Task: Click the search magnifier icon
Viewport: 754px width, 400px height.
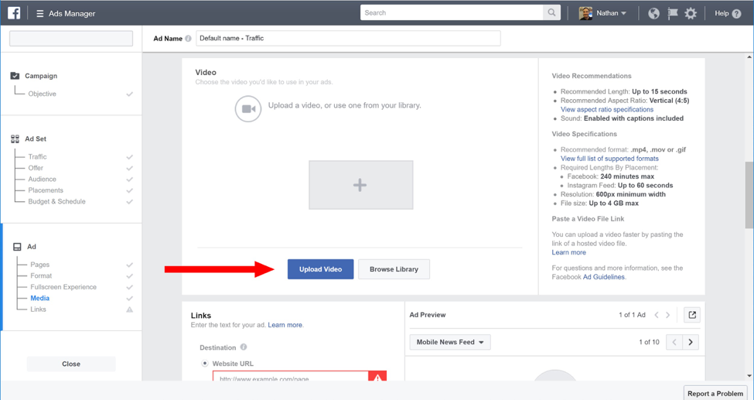Action: point(551,12)
